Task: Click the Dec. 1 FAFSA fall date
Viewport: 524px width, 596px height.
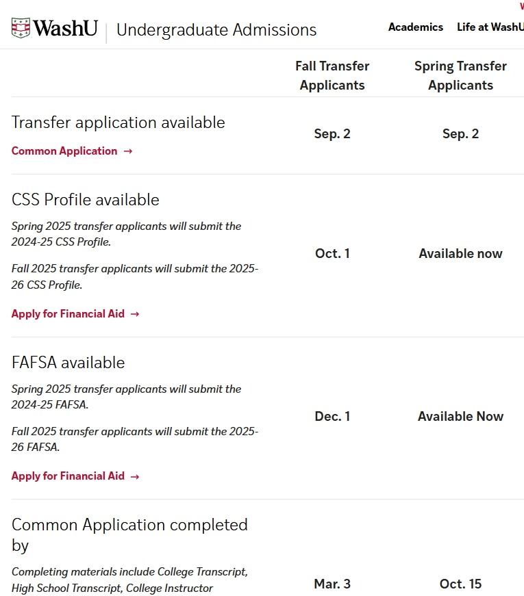Action: [x=332, y=417]
